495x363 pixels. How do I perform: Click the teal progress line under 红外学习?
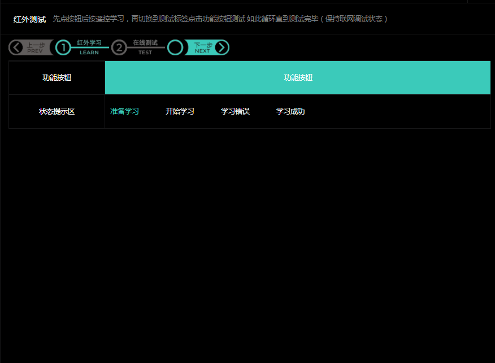[x=89, y=48]
